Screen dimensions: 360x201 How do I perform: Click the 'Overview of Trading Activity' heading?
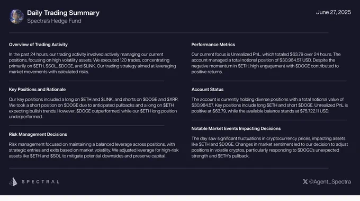[x=38, y=45]
